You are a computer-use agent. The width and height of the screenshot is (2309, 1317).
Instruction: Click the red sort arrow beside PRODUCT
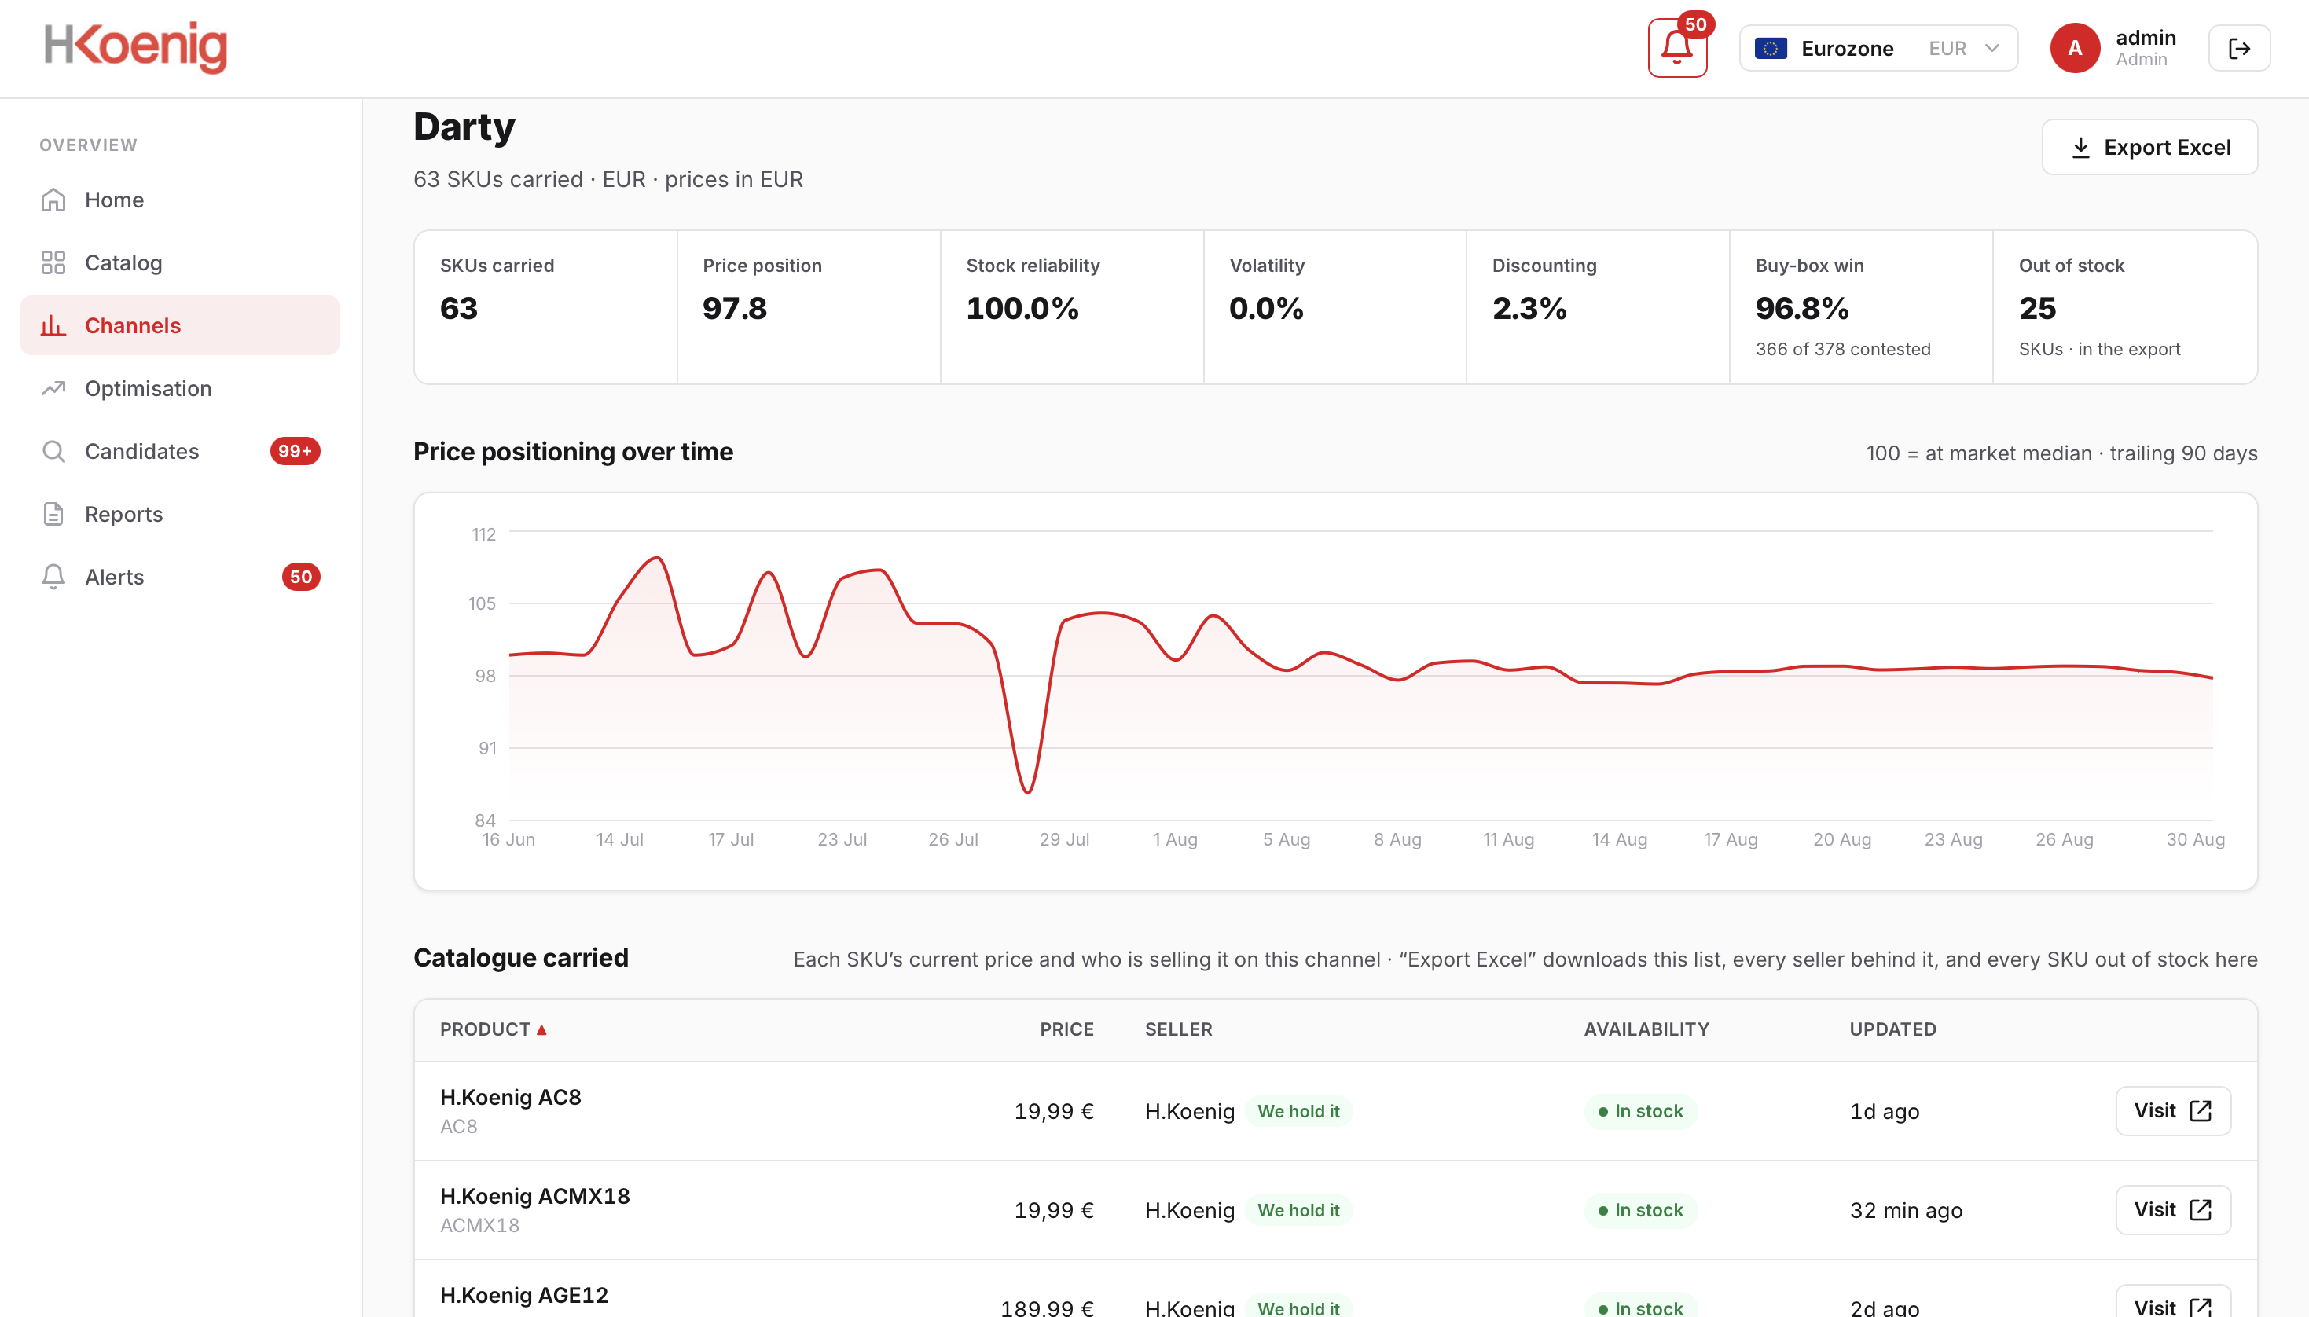[541, 1030]
